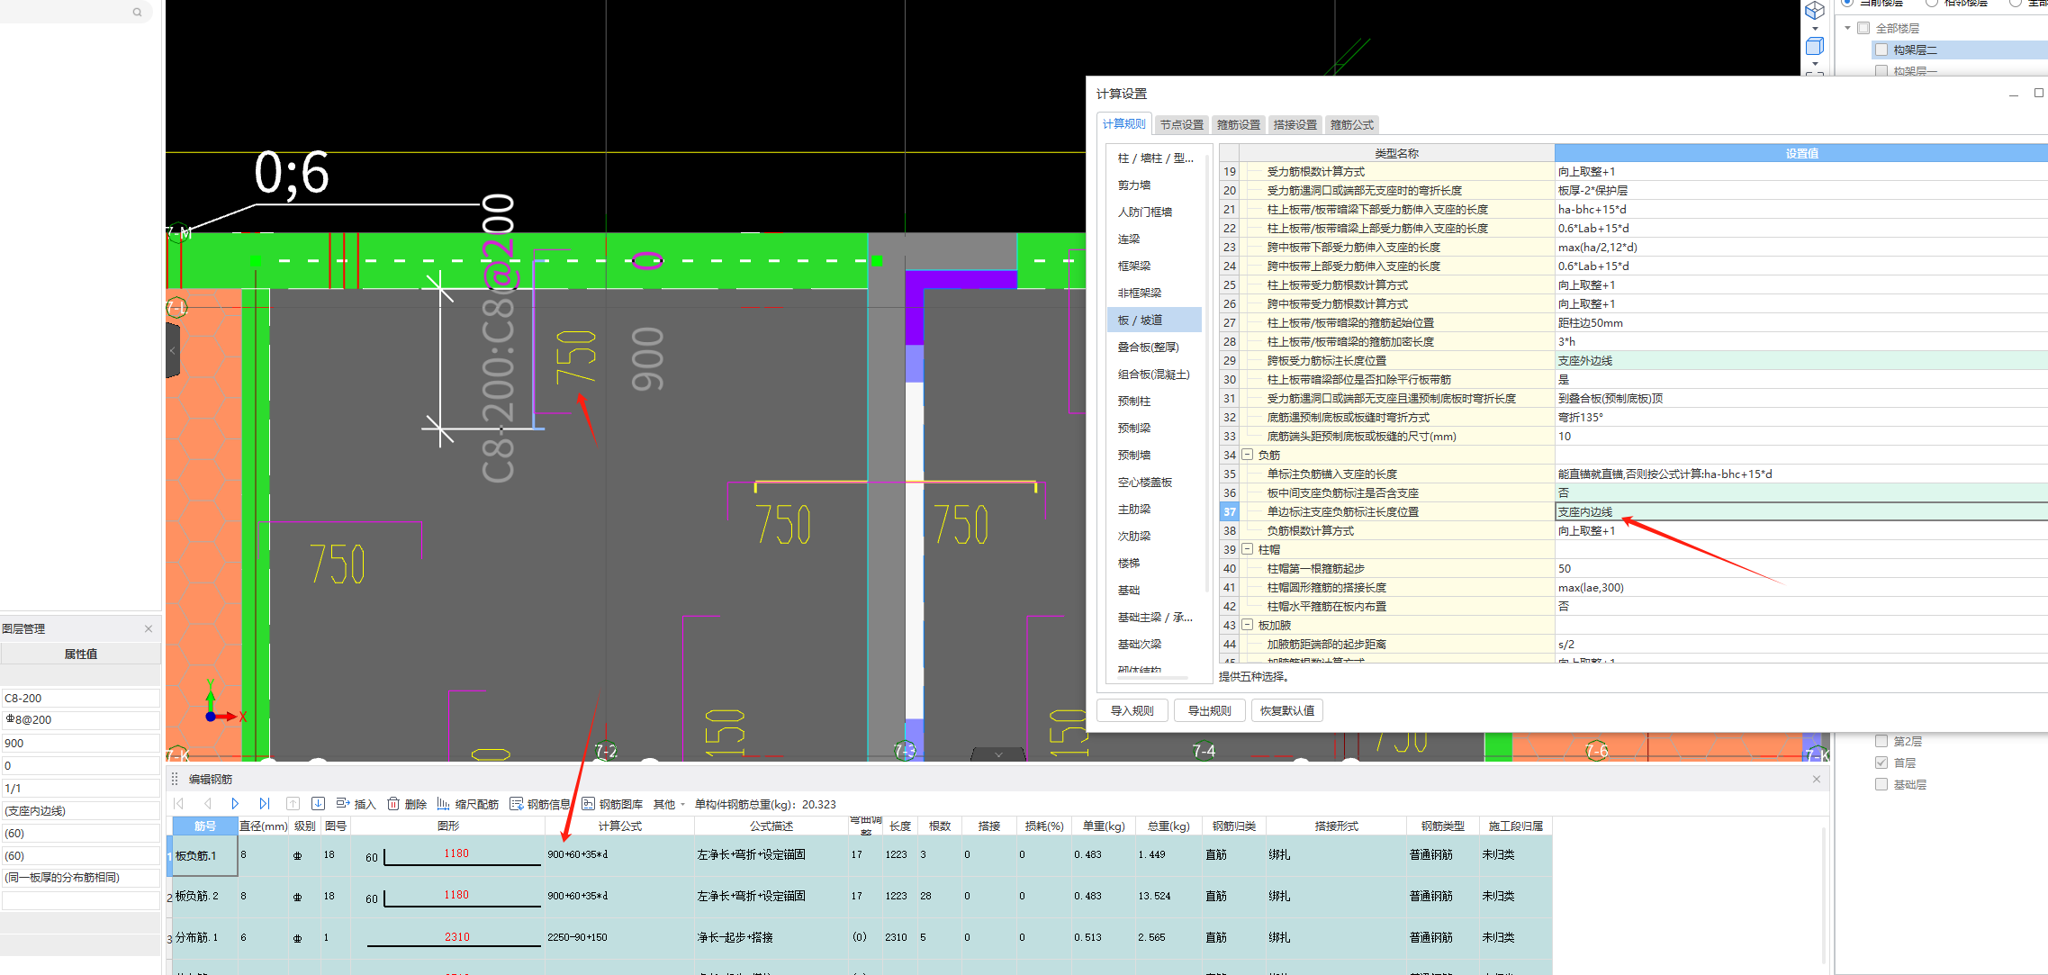This screenshot has width=2048, height=975.
Task: Click the 导入规则 button
Action: pos(1132,710)
